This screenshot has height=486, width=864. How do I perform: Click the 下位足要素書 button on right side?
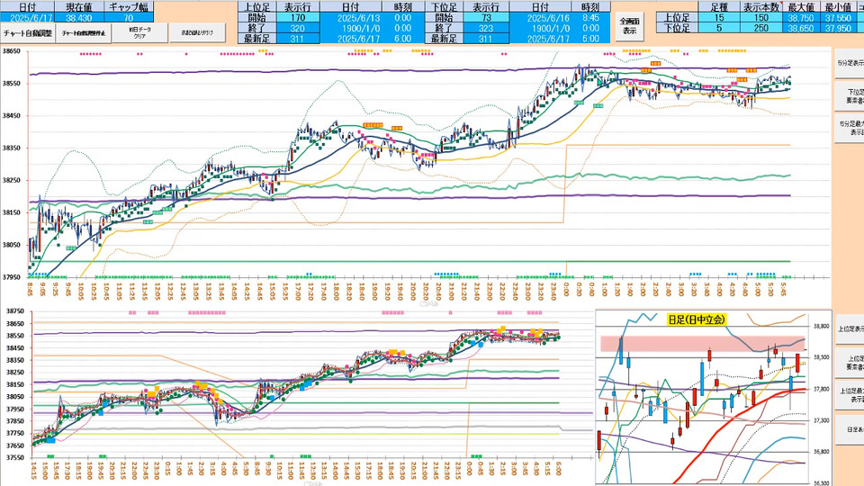[849, 96]
